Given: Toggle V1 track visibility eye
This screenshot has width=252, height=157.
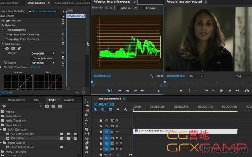Looking at the screenshot, I should (117, 131).
